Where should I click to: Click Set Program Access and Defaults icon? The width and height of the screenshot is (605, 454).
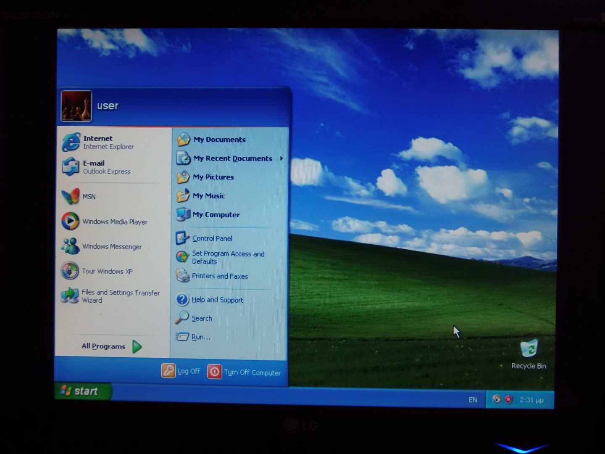(x=182, y=257)
